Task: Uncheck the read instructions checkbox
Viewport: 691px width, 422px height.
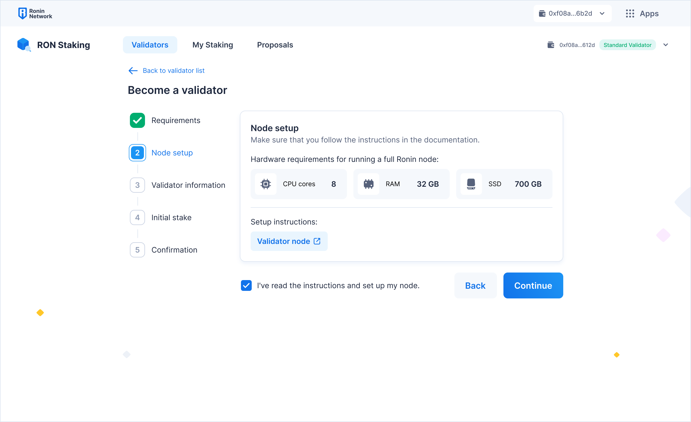Action: [246, 285]
